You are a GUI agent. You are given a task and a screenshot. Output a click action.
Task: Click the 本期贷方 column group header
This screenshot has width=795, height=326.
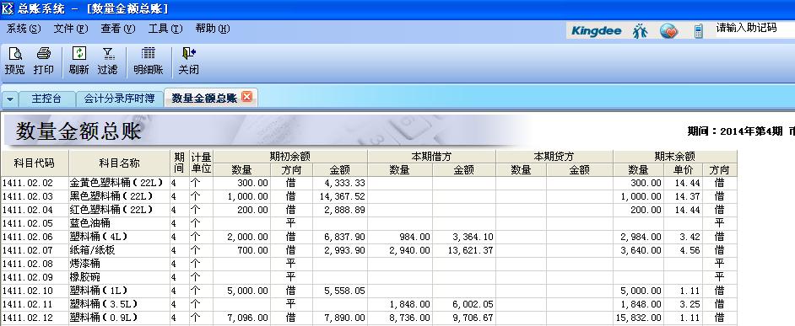[554, 157]
